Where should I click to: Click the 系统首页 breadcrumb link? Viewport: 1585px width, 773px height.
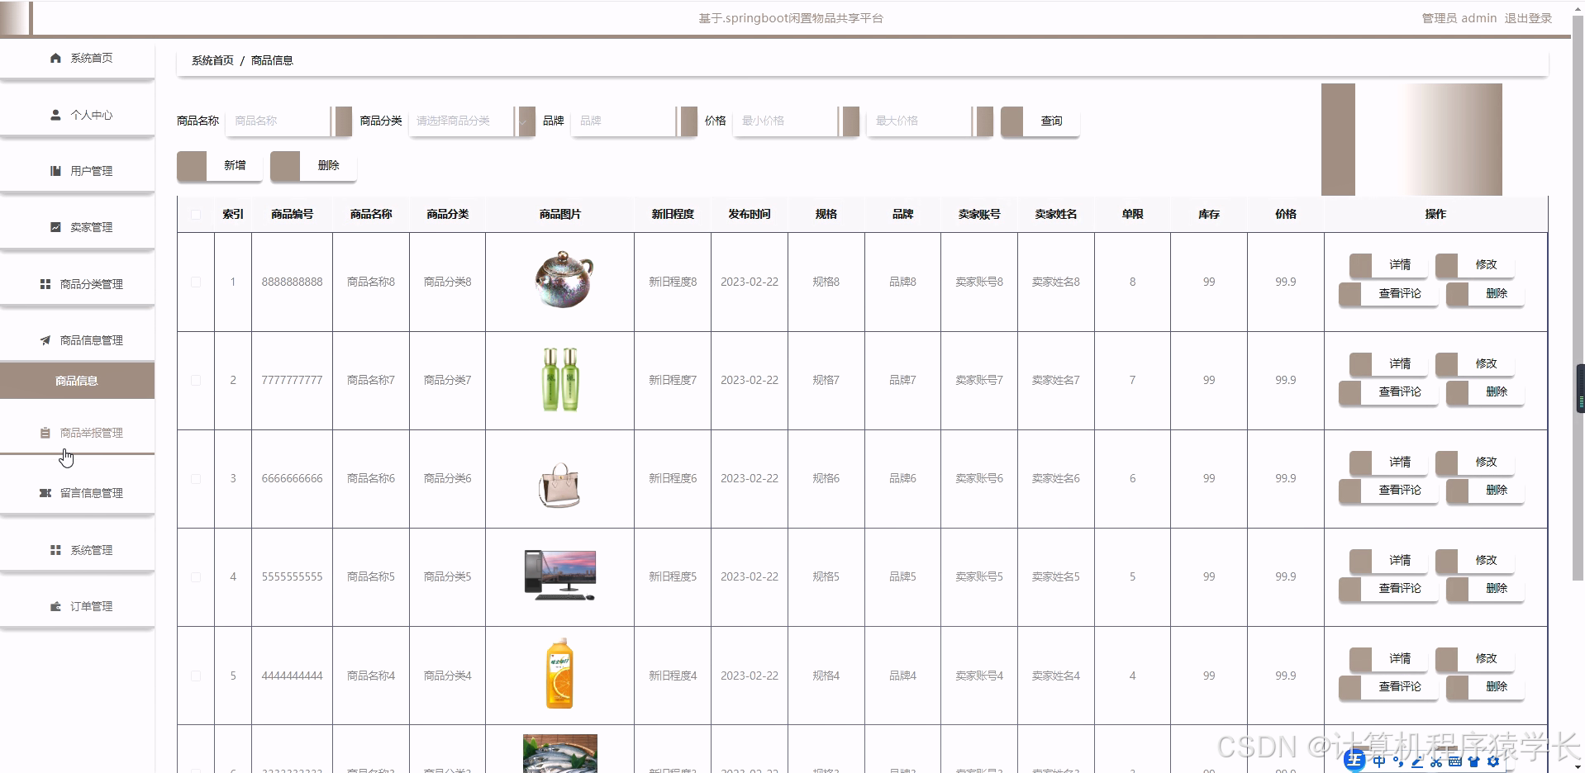[x=212, y=60]
